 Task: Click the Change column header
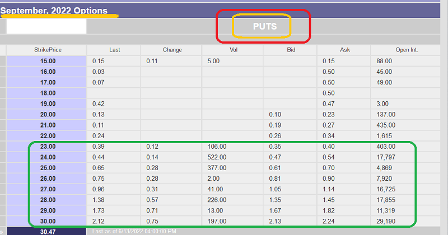click(172, 50)
